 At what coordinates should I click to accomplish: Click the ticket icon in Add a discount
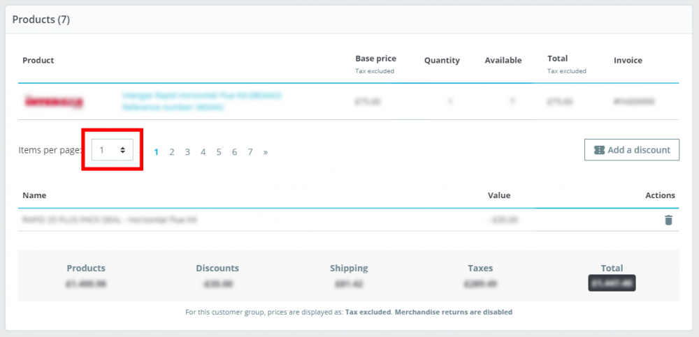(599, 150)
